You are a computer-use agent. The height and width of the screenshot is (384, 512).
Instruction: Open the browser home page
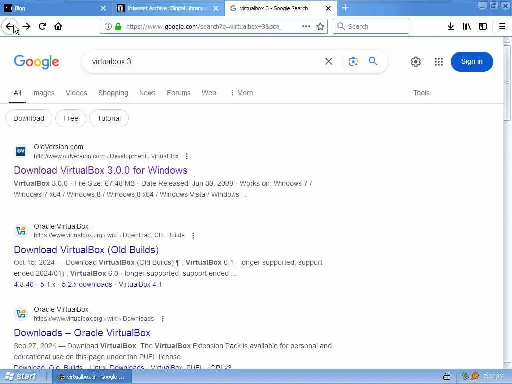pos(58,27)
